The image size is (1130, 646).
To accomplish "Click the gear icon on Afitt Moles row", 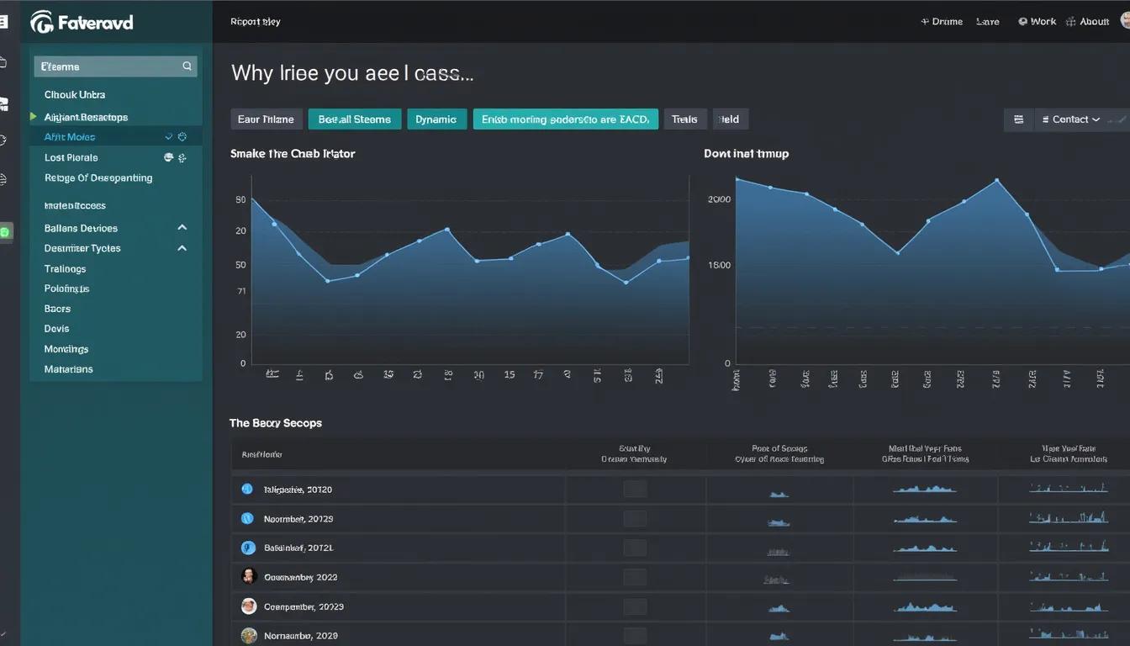I will coord(182,137).
